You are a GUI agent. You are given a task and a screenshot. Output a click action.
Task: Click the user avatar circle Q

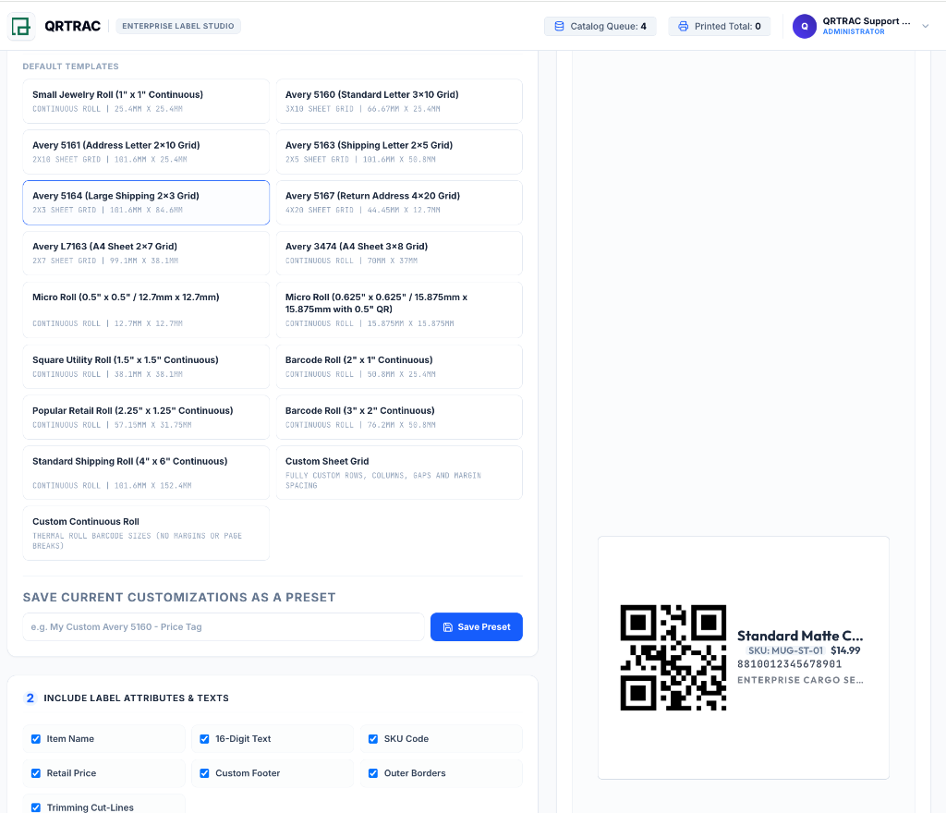click(x=805, y=27)
